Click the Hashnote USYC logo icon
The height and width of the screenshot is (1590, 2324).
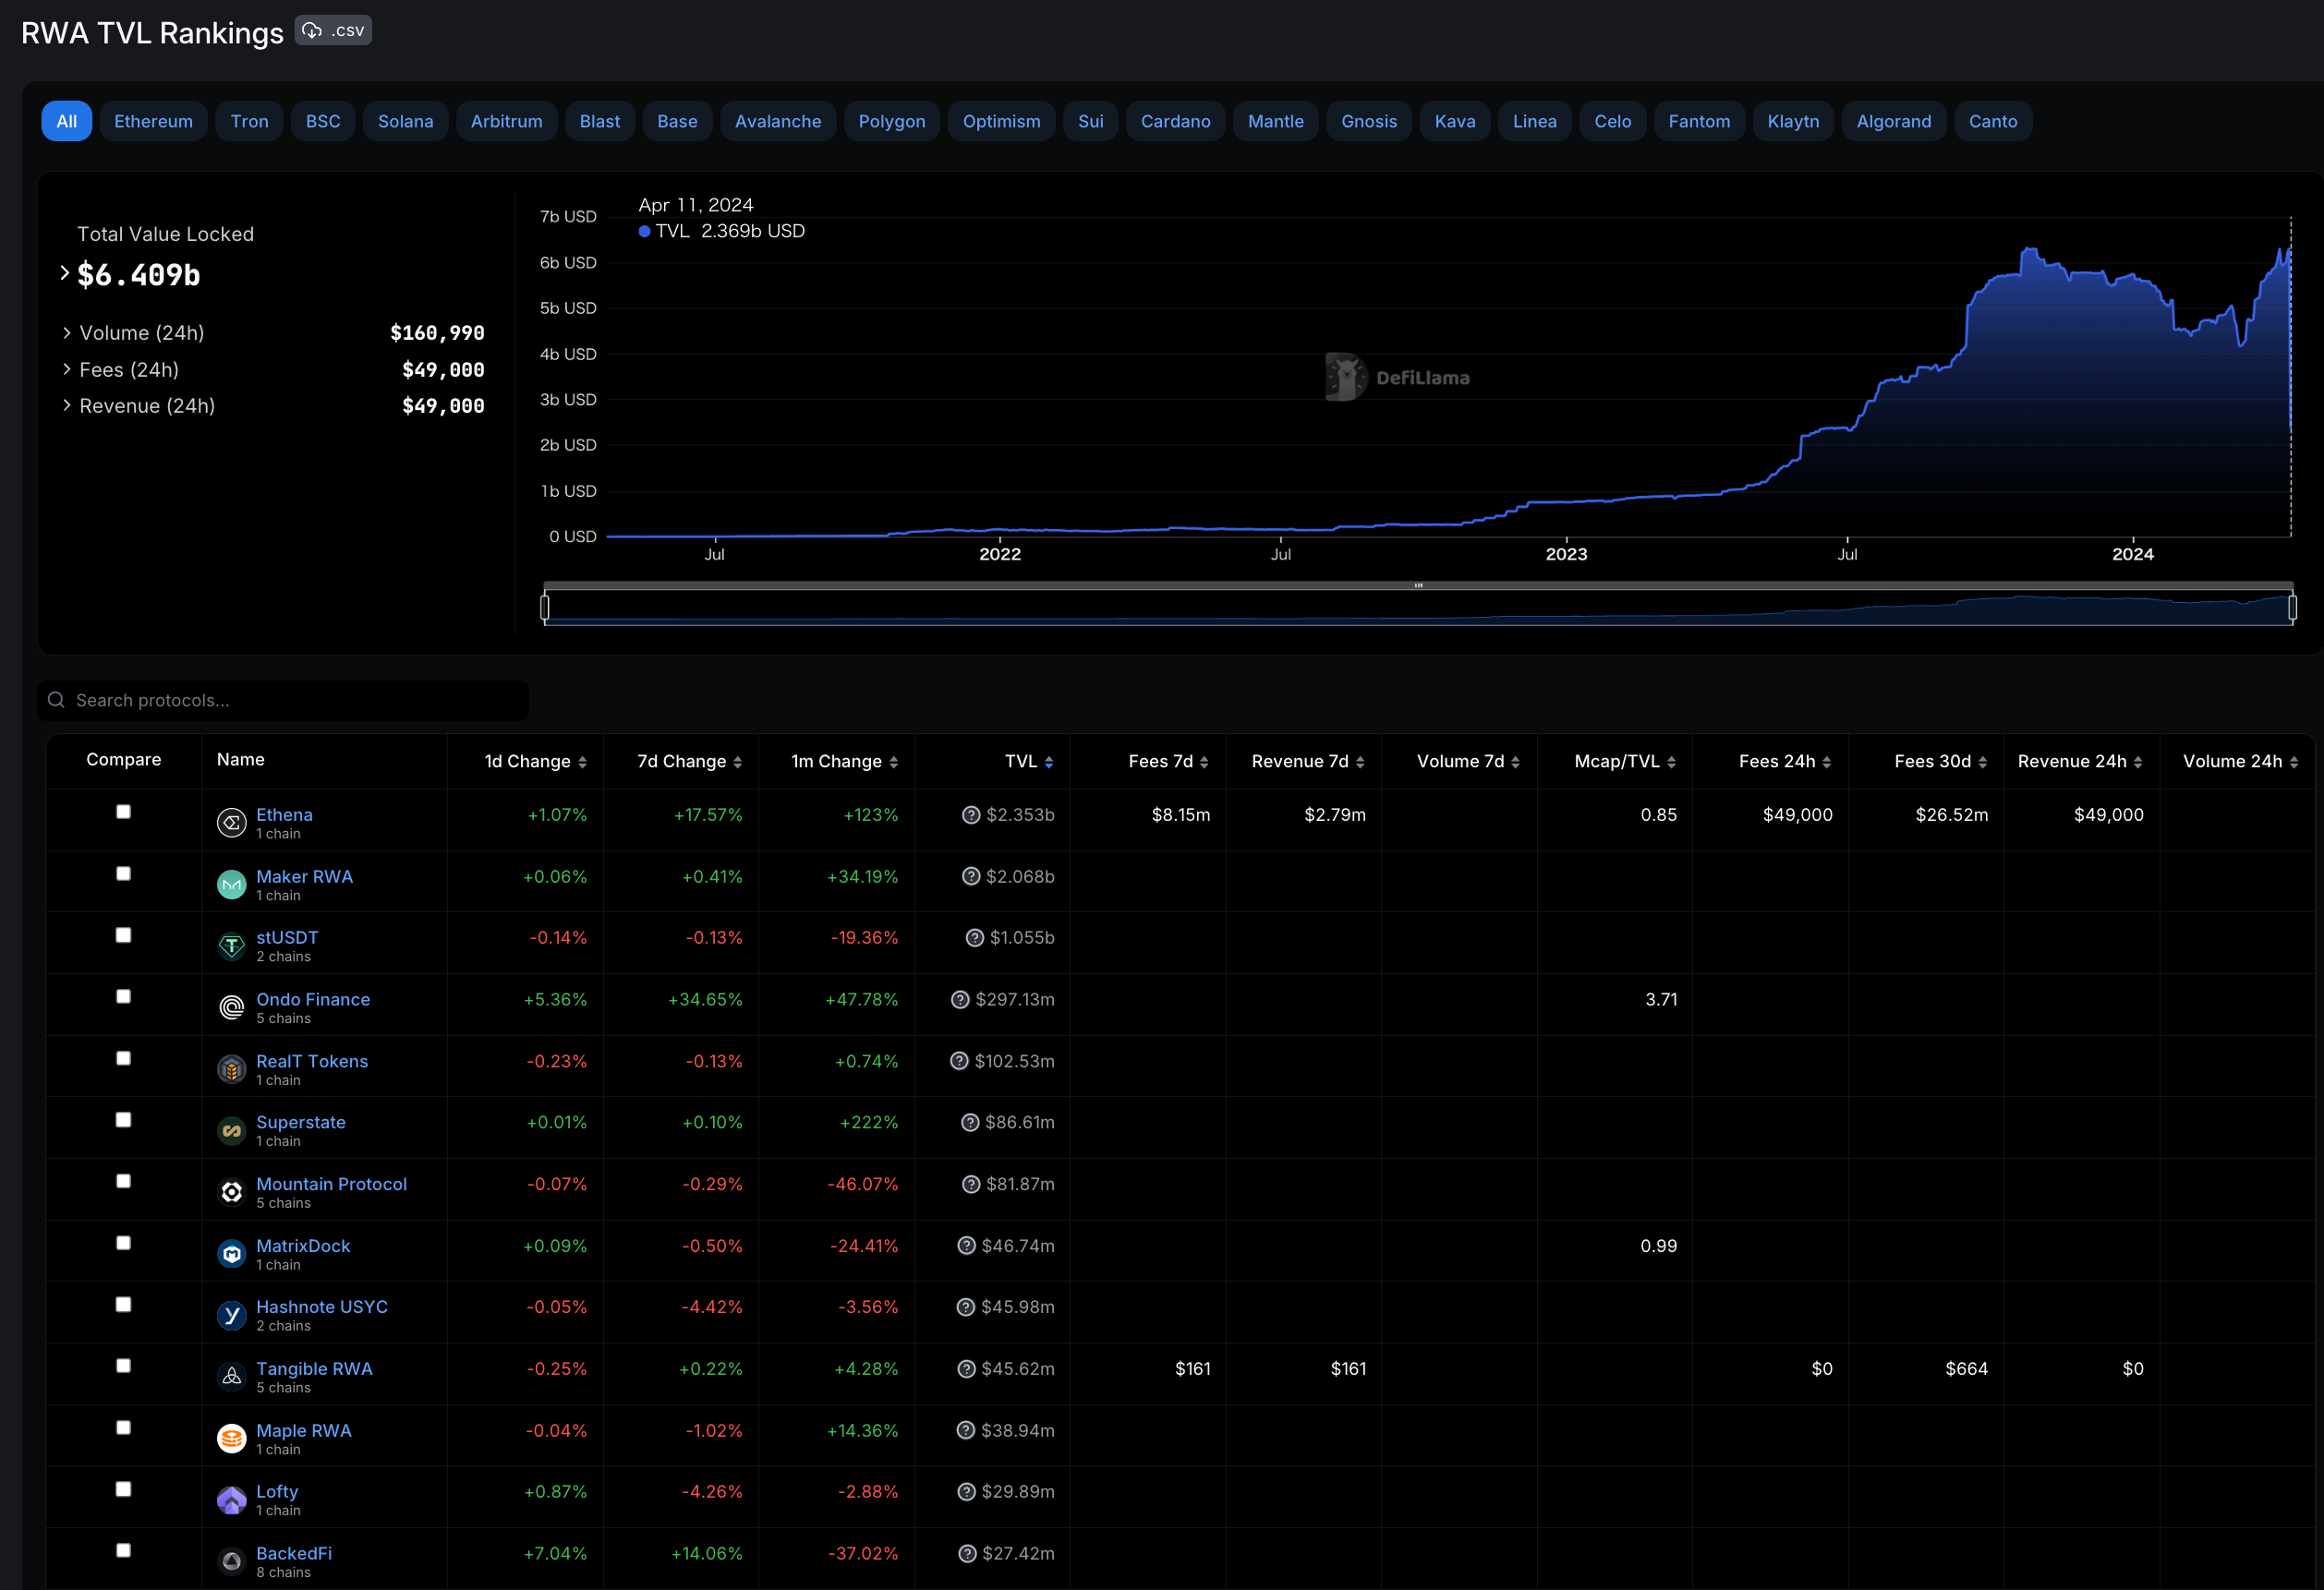[x=231, y=1315]
